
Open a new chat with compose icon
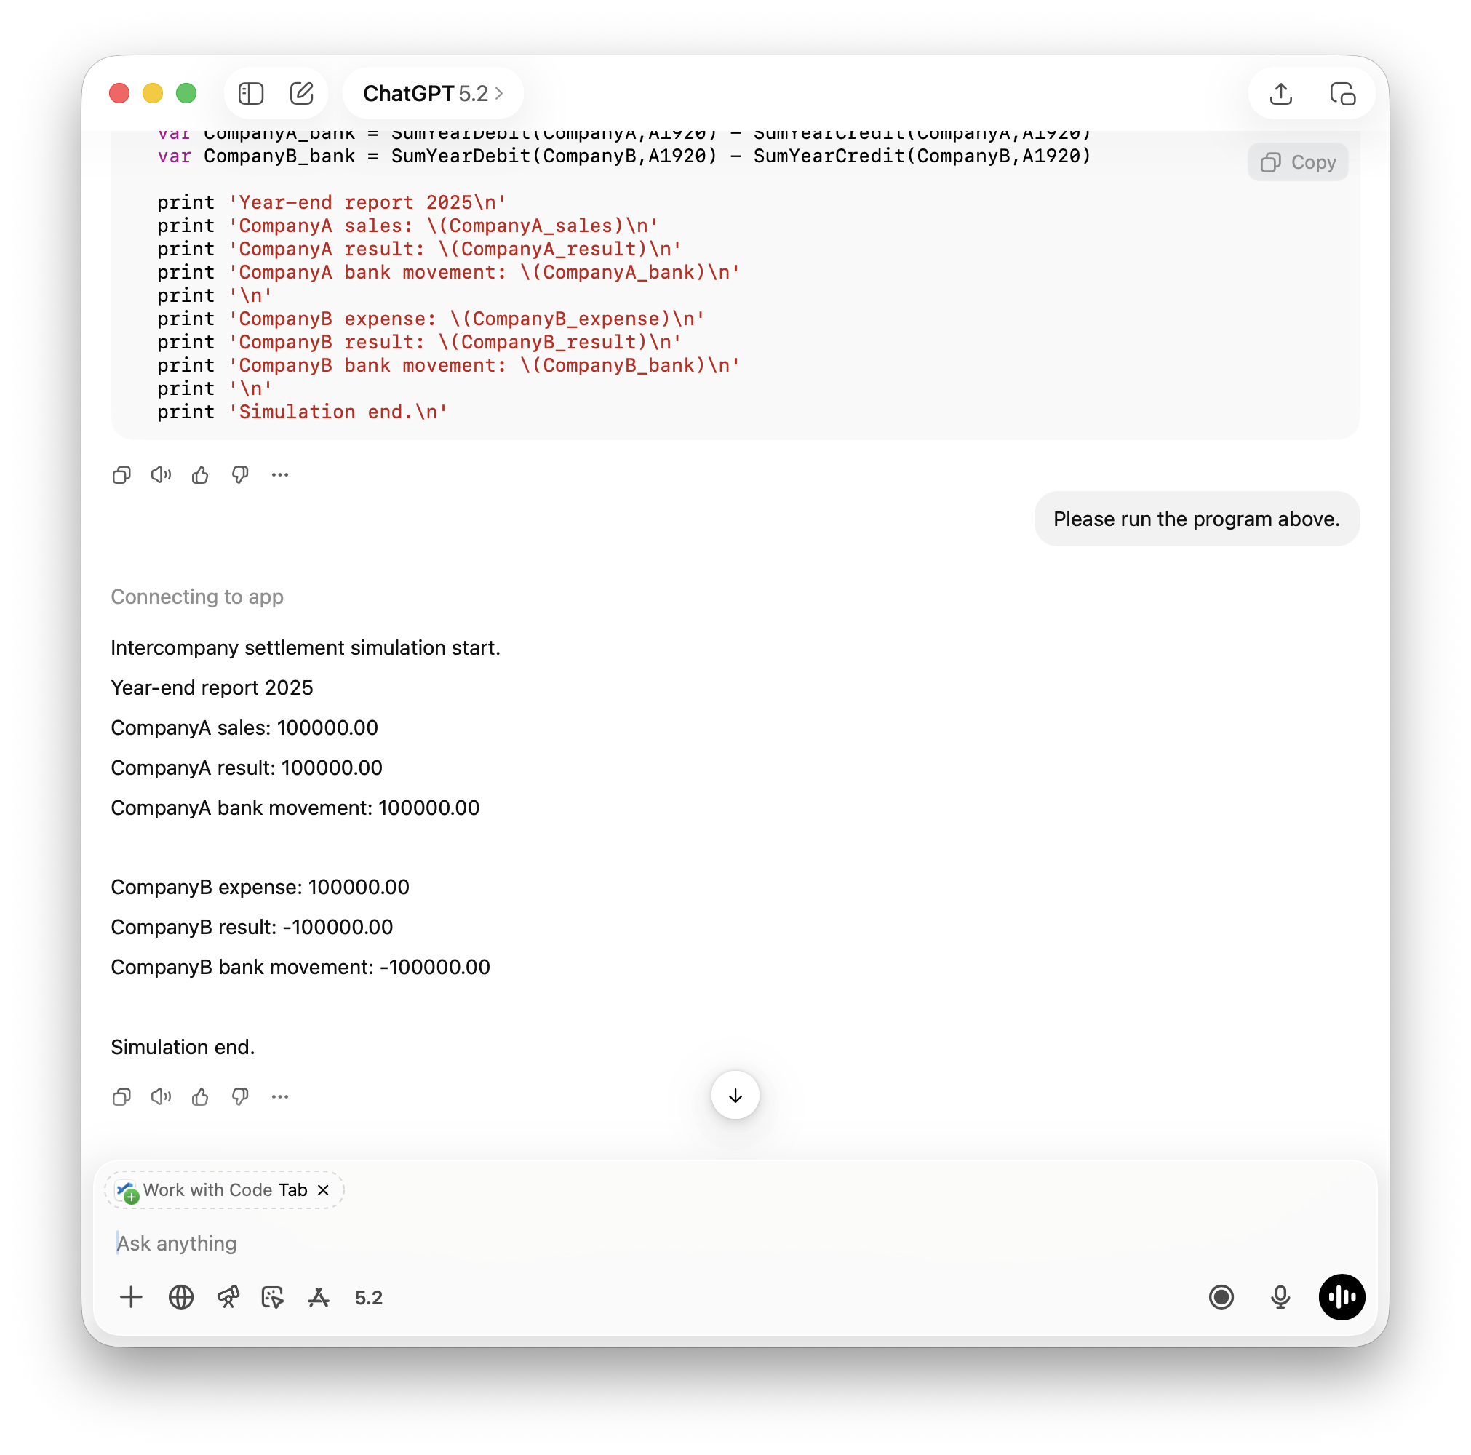tap(302, 93)
